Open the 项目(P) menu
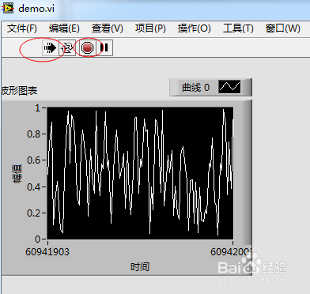 coord(150,28)
